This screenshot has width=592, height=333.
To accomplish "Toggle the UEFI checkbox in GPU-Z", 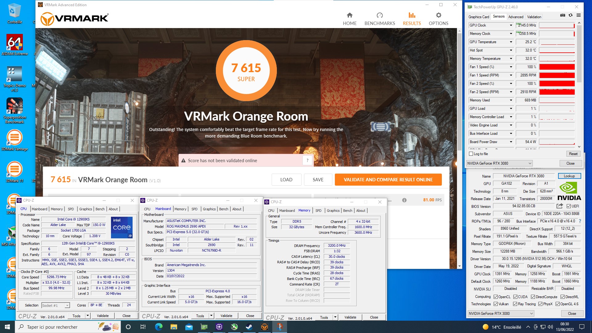I will tap(569, 206).
